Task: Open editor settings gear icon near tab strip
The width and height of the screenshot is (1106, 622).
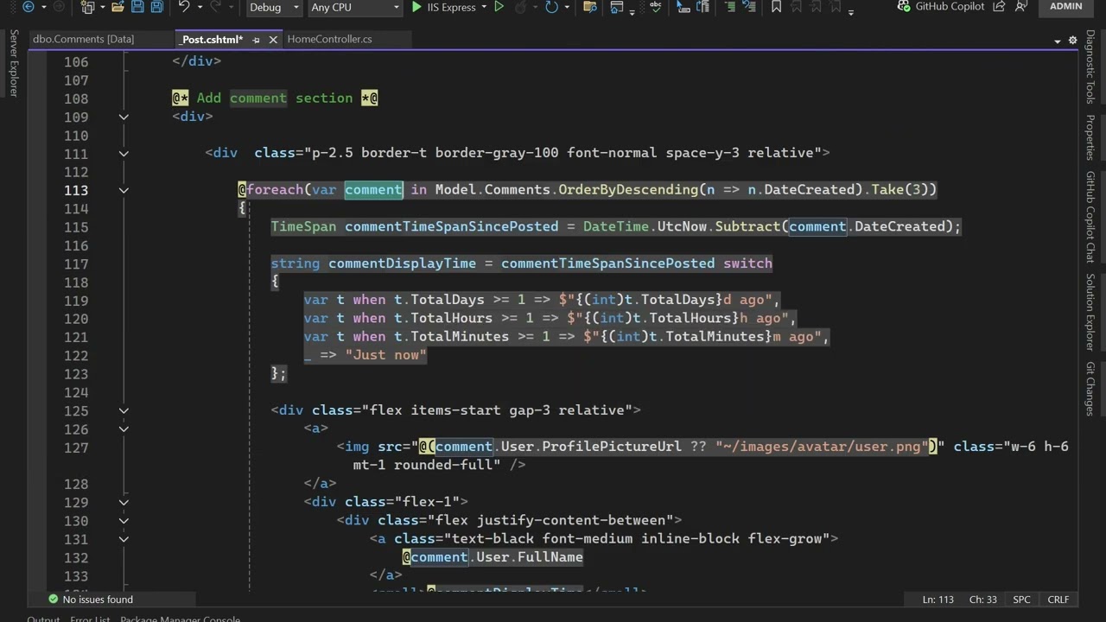Action: click(x=1073, y=40)
